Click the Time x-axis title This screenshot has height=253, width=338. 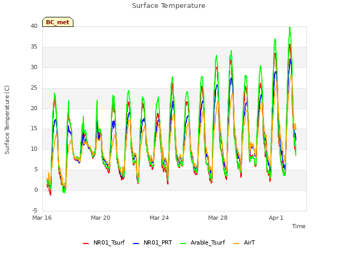tap(299, 226)
